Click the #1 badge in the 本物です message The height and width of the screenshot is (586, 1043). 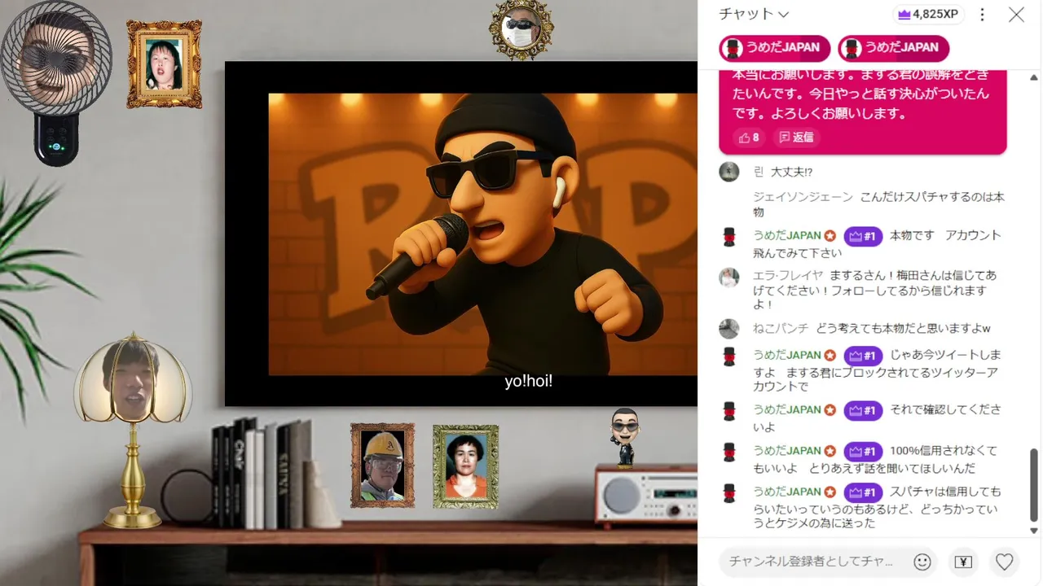point(863,236)
